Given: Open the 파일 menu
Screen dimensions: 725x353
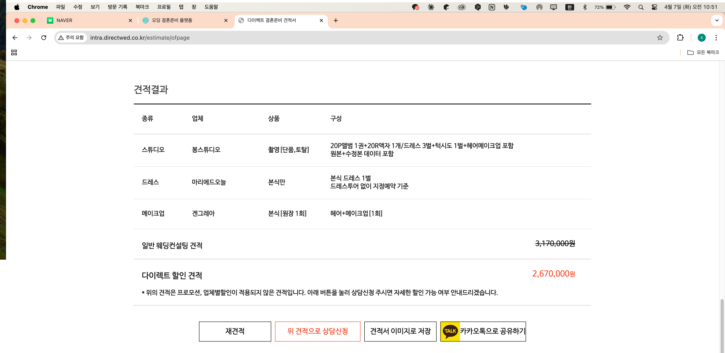Looking at the screenshot, I should pos(61,7).
